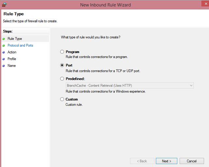Select the Program radio button
209x167 pixels.
62,52
